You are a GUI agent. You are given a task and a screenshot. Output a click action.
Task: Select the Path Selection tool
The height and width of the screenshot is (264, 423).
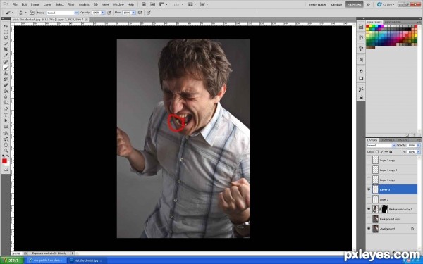(x=6, y=120)
